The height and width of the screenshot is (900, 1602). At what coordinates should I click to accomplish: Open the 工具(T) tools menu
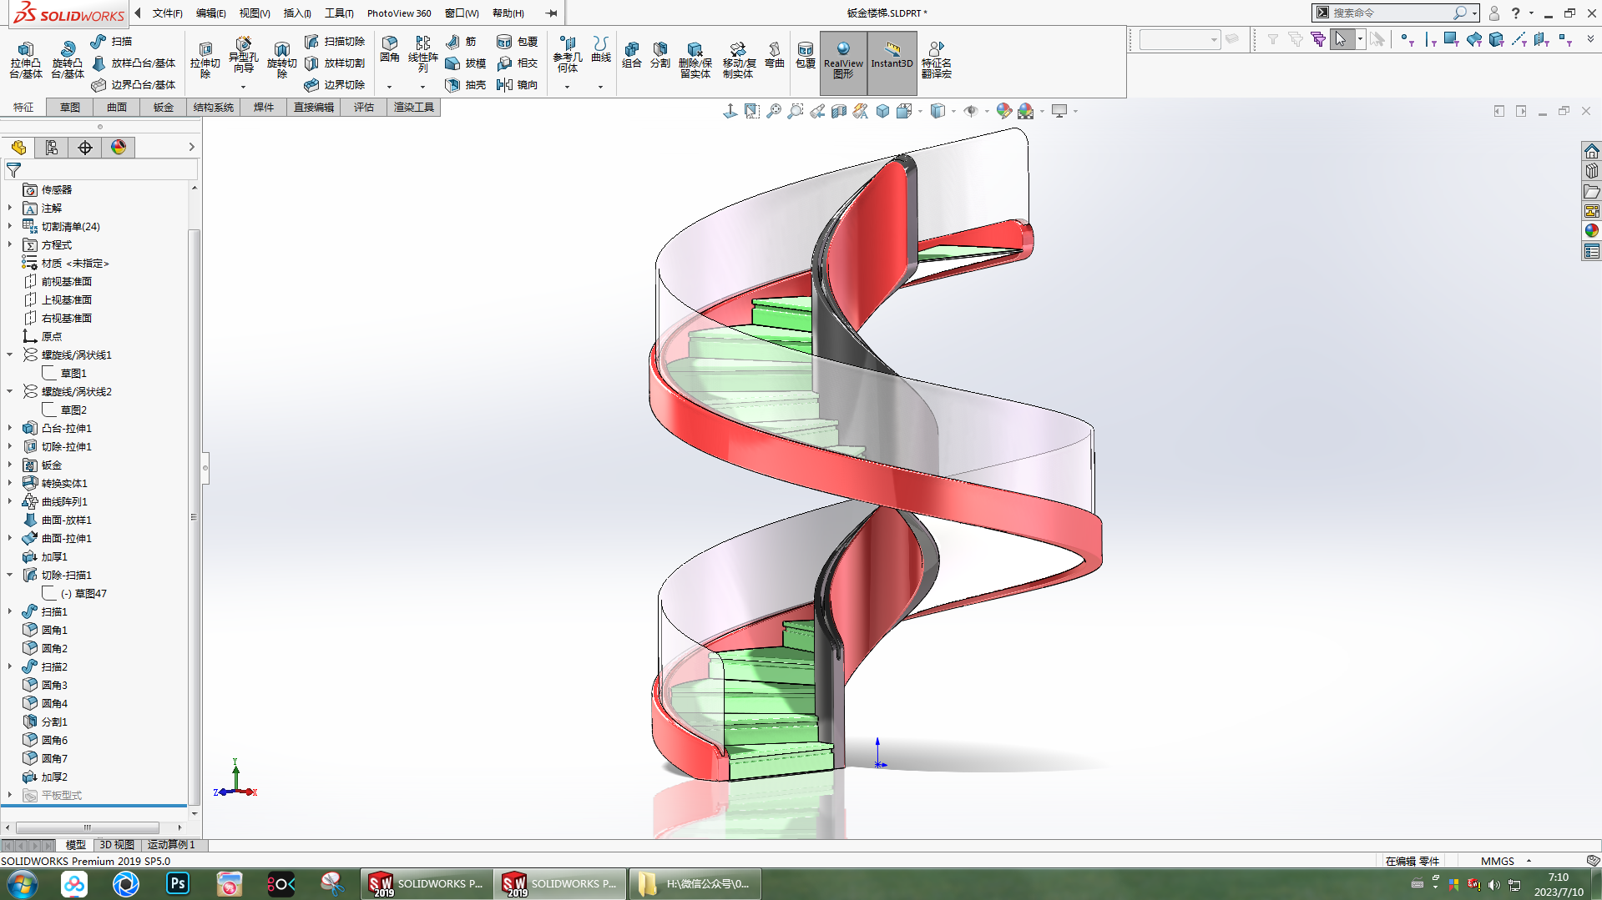coord(339,13)
